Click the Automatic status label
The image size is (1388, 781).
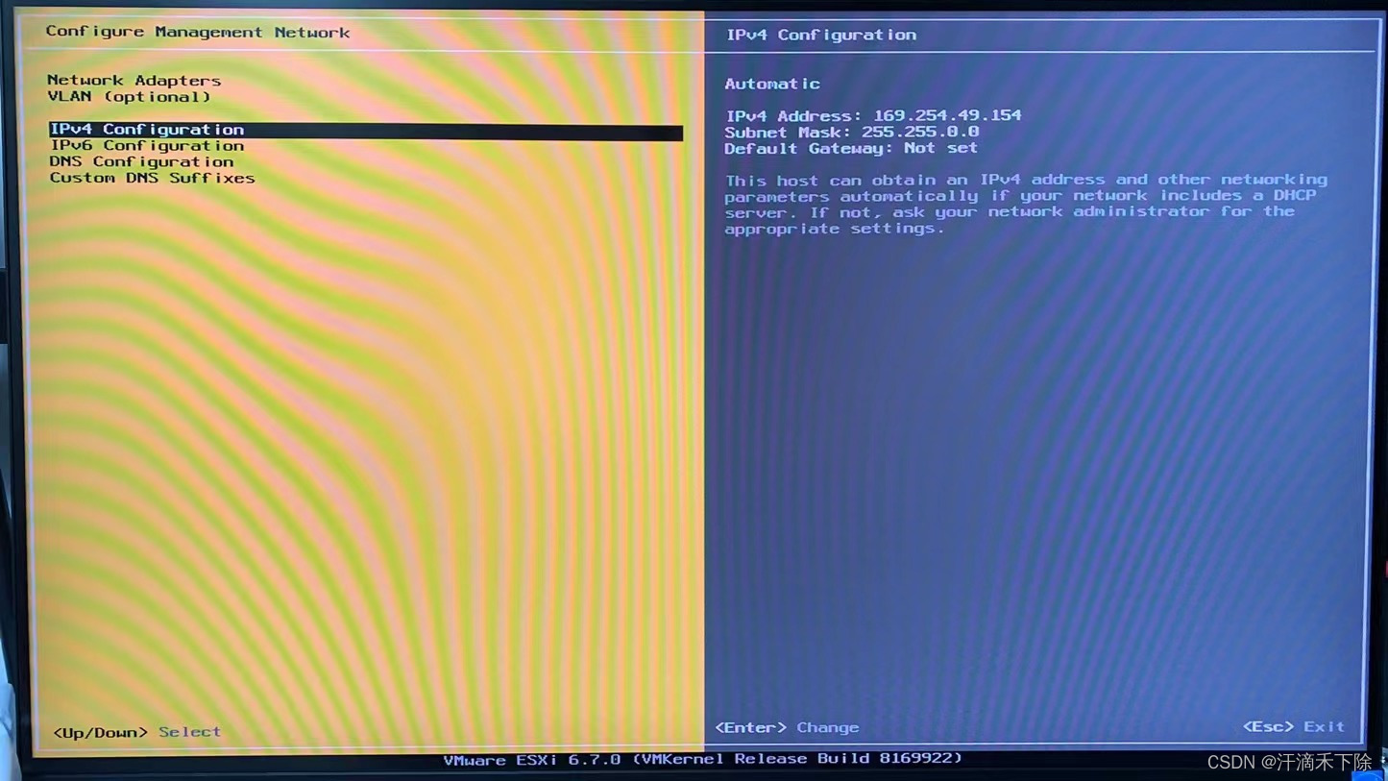click(772, 85)
